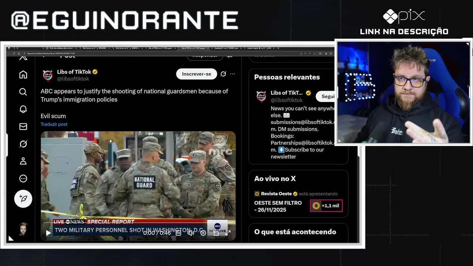Click Grok icon next to Inscrever-se button

coord(223,74)
